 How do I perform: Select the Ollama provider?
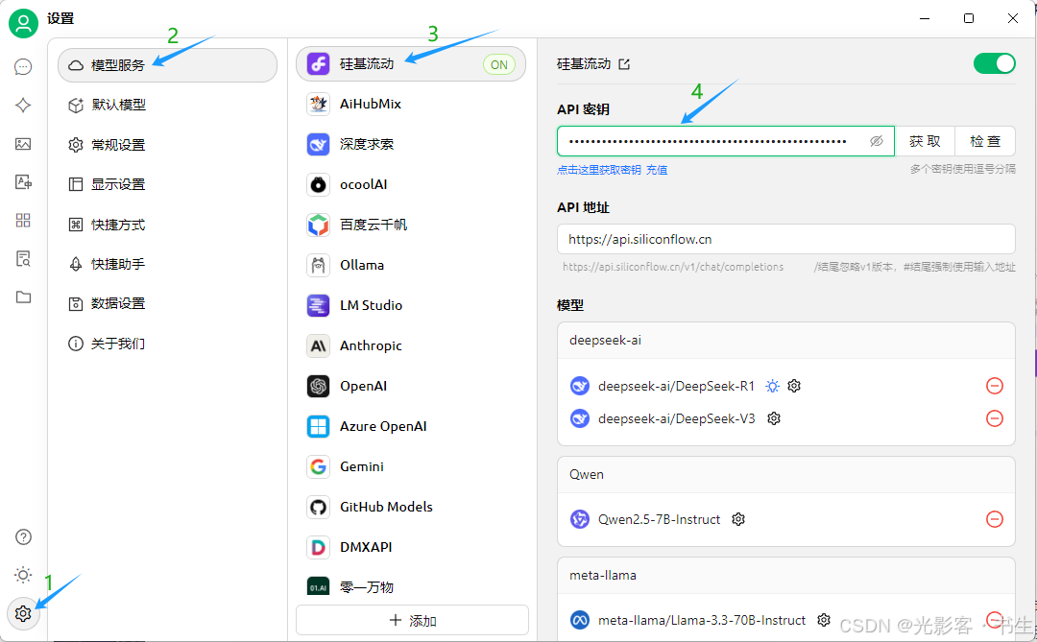click(x=411, y=265)
